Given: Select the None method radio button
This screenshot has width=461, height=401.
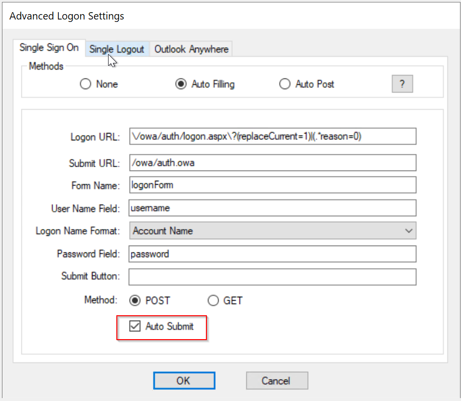Looking at the screenshot, I should [86, 84].
